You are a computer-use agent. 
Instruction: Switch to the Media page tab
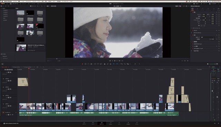(84, 123)
